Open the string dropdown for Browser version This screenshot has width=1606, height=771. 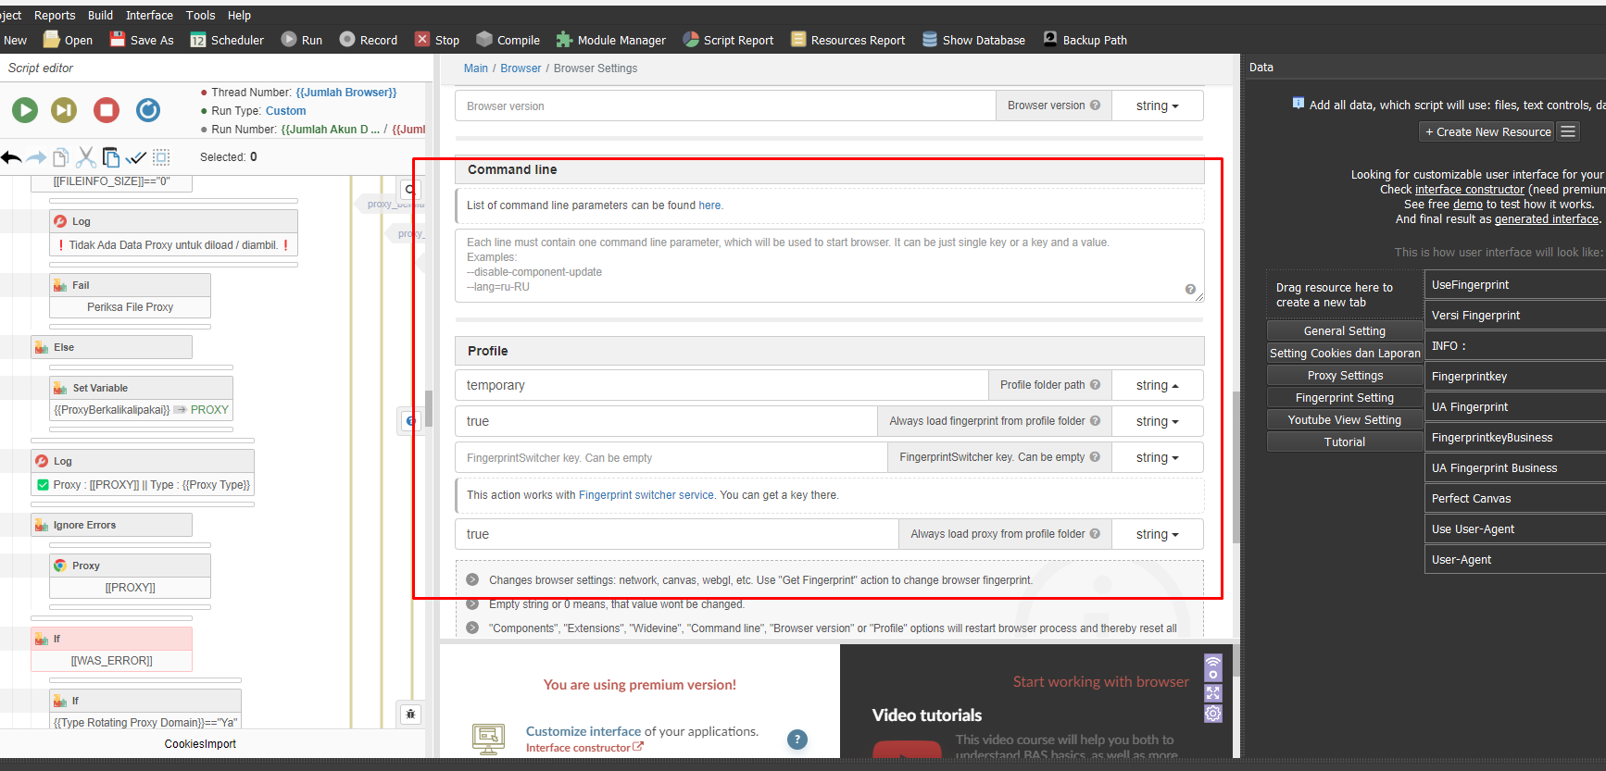(1157, 106)
